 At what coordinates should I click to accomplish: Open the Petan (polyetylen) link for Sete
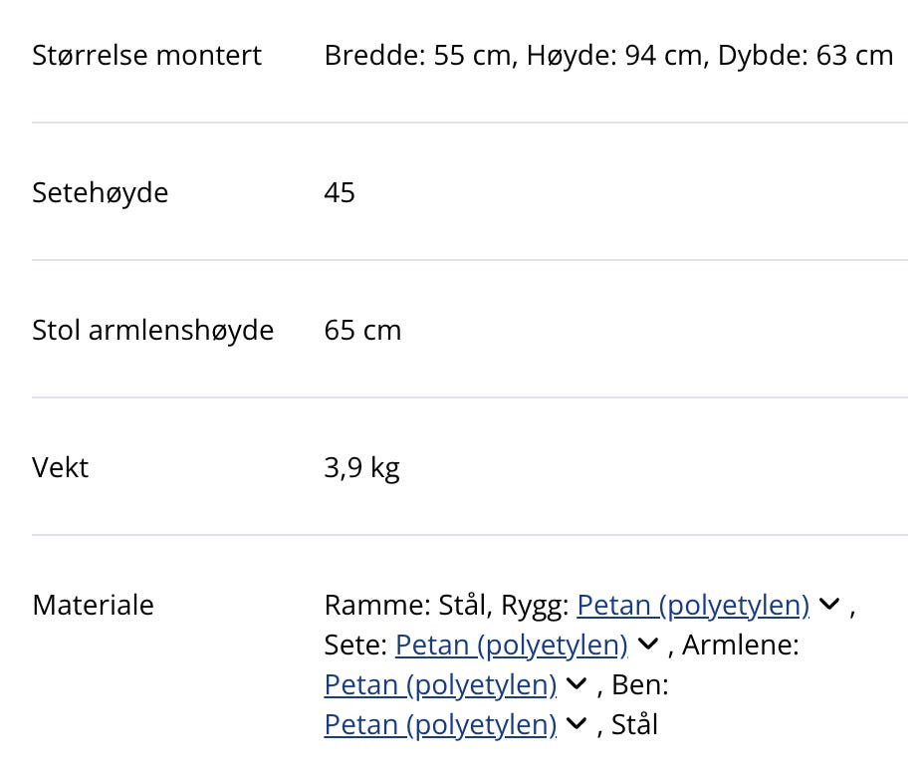click(x=510, y=645)
